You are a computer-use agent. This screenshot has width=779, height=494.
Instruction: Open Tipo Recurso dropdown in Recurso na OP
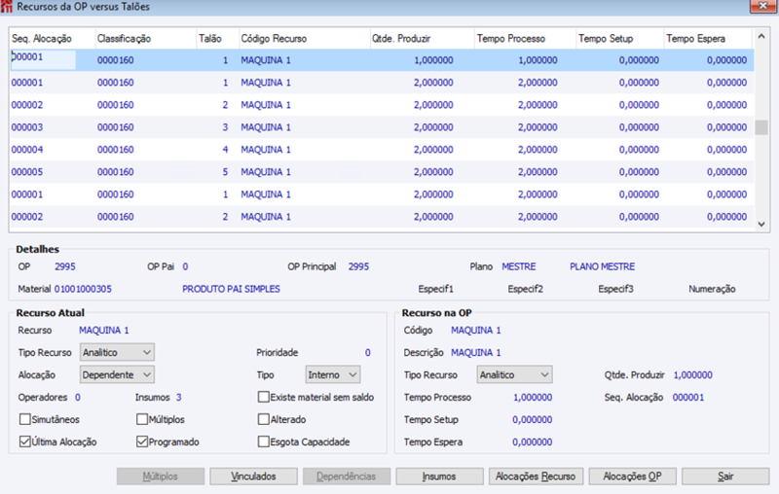(514, 374)
